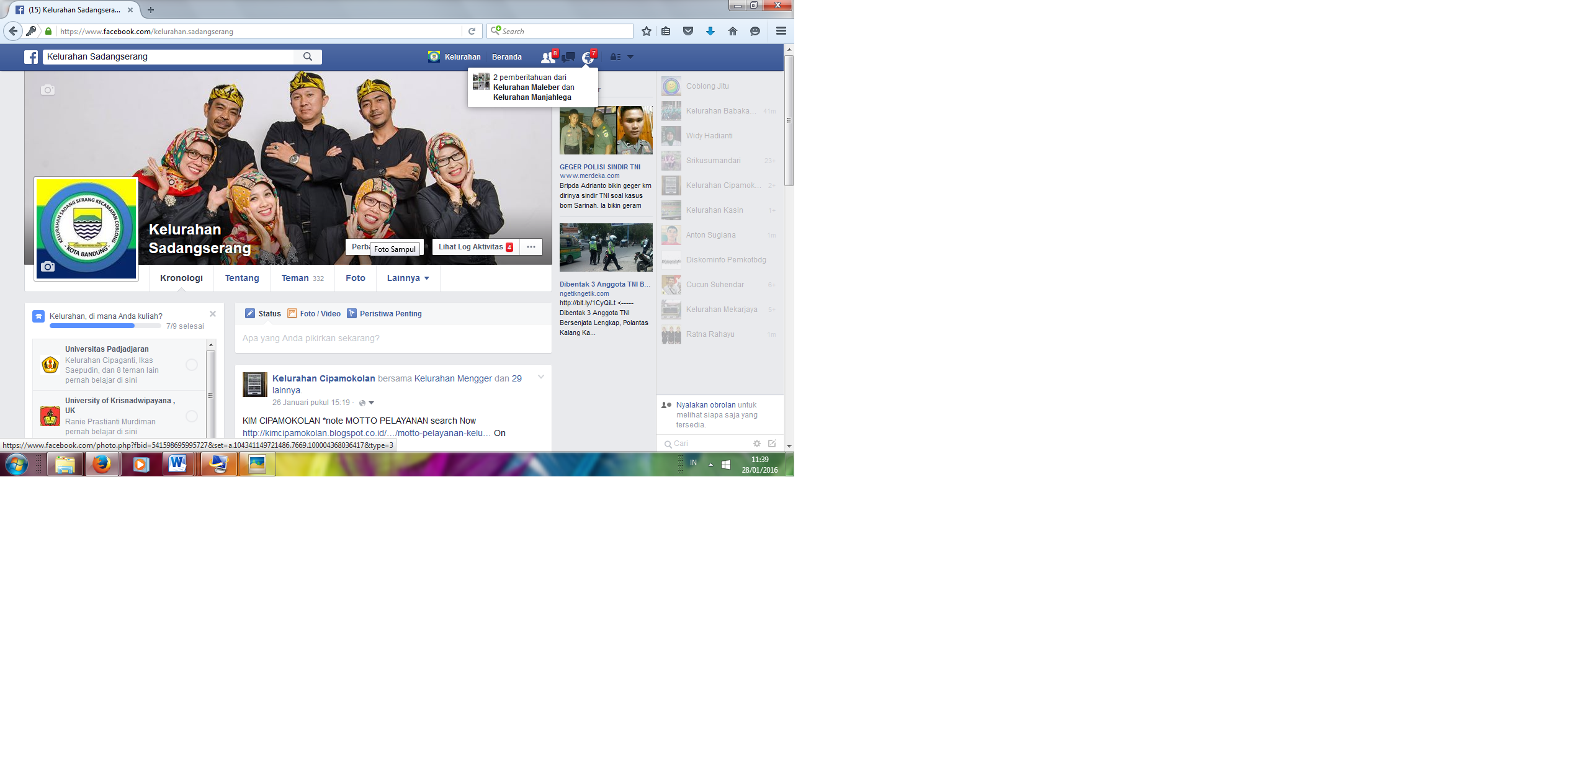Click the 7/9 selesai progress bar

(104, 326)
